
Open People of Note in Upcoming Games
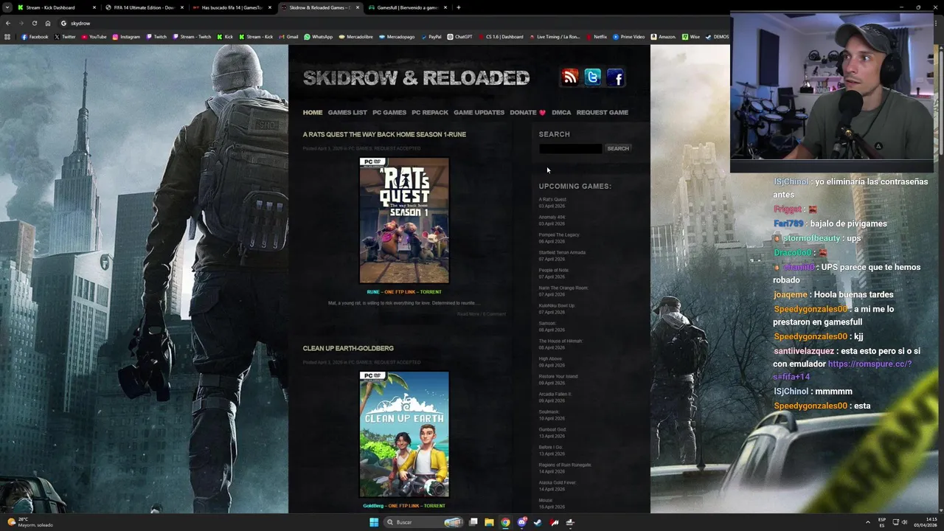point(554,270)
